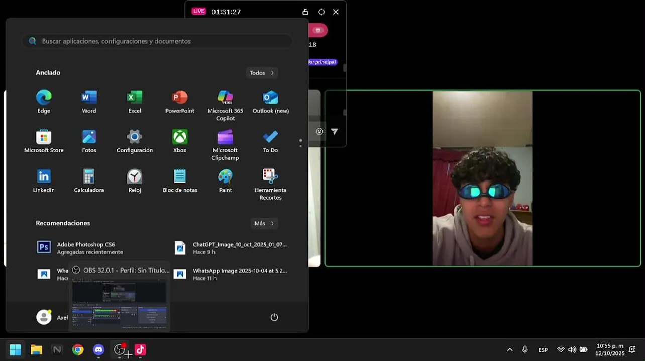The width and height of the screenshot is (645, 361).
Task: Click the search box in the Start menu
Action: tap(157, 41)
